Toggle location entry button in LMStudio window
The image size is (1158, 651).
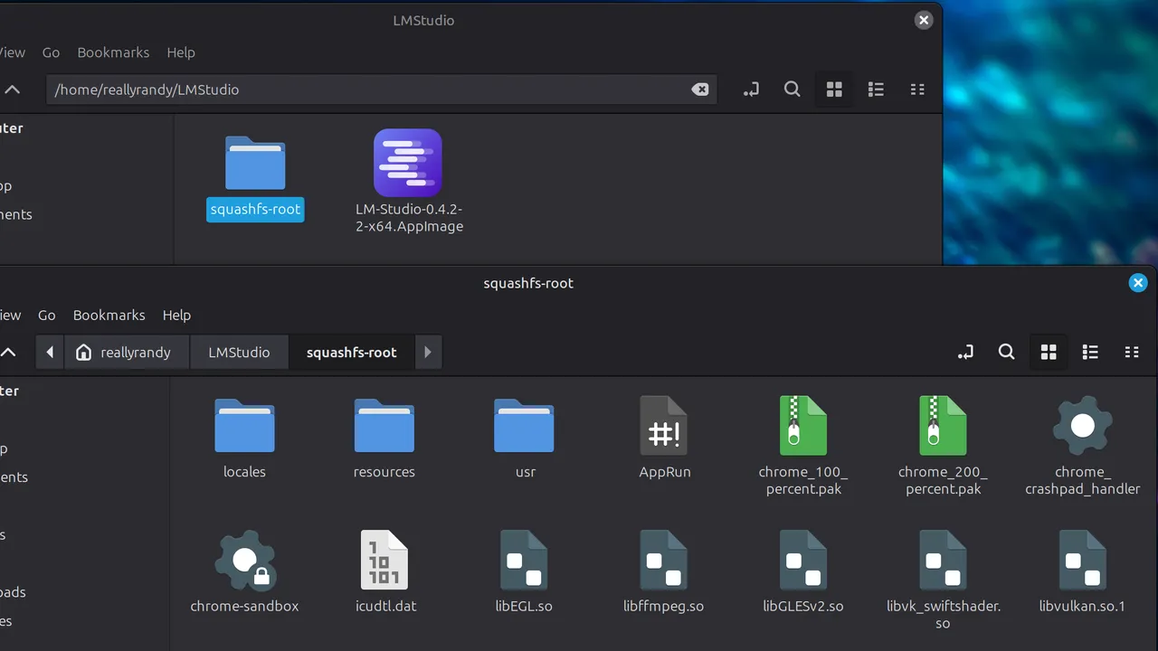tap(751, 90)
